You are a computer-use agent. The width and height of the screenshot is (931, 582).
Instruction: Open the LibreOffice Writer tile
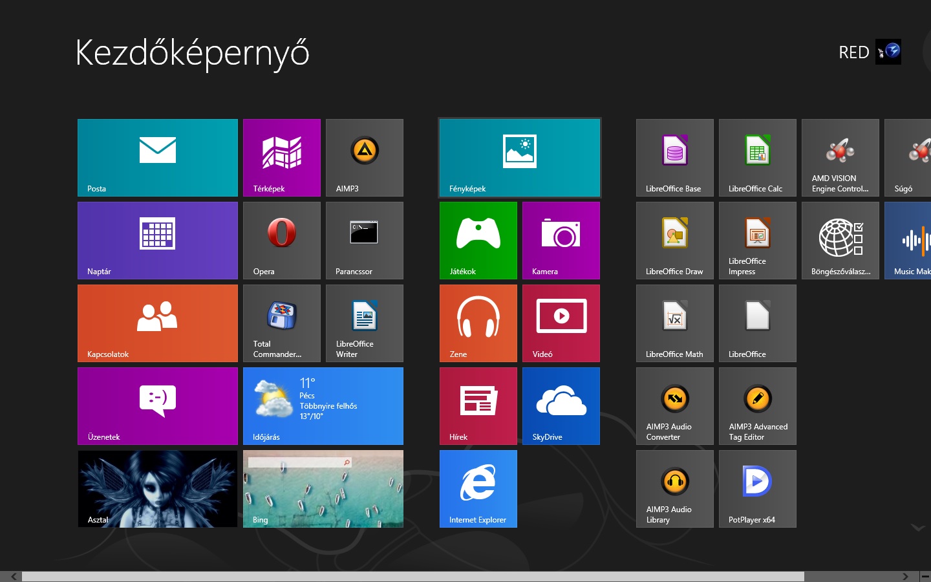click(x=365, y=323)
